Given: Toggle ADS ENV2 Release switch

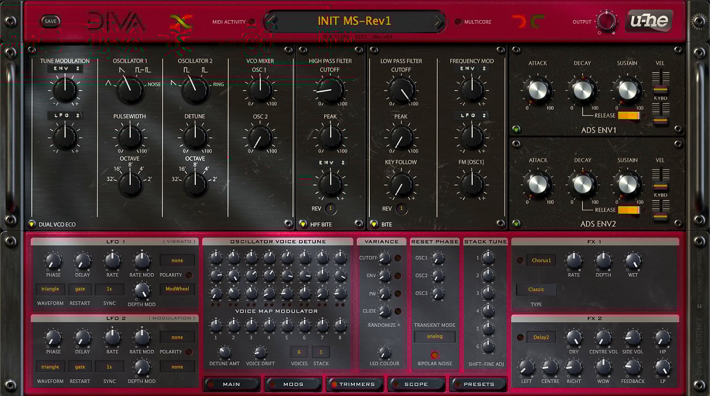Looking at the screenshot, I should coord(629,210).
